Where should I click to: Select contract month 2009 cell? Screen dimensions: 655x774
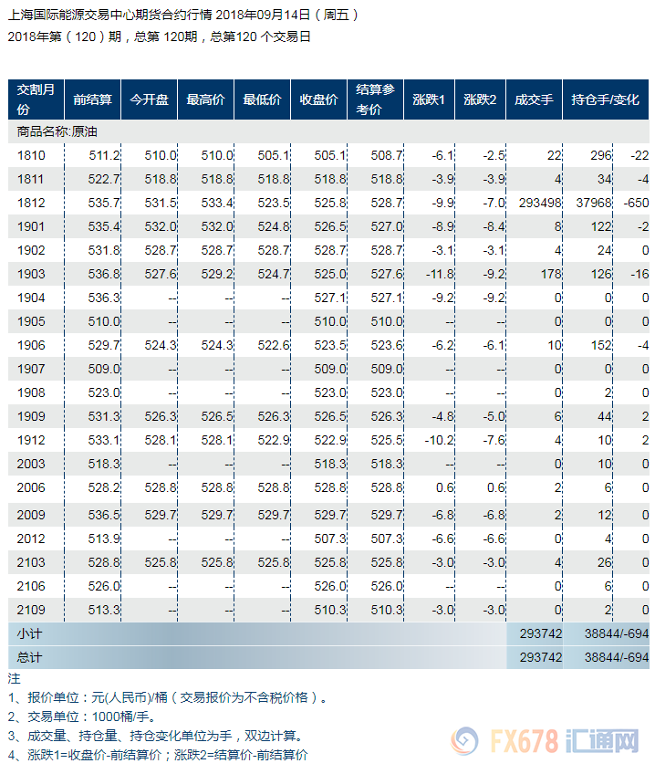[x=32, y=515]
